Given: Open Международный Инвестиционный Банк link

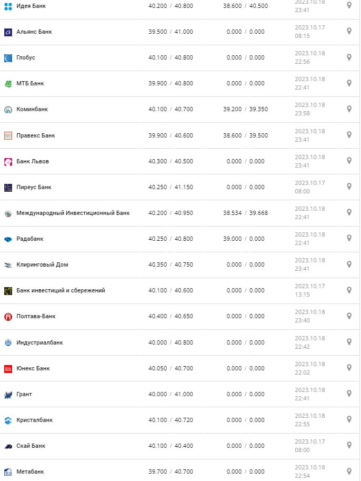Looking at the screenshot, I should point(73,213).
